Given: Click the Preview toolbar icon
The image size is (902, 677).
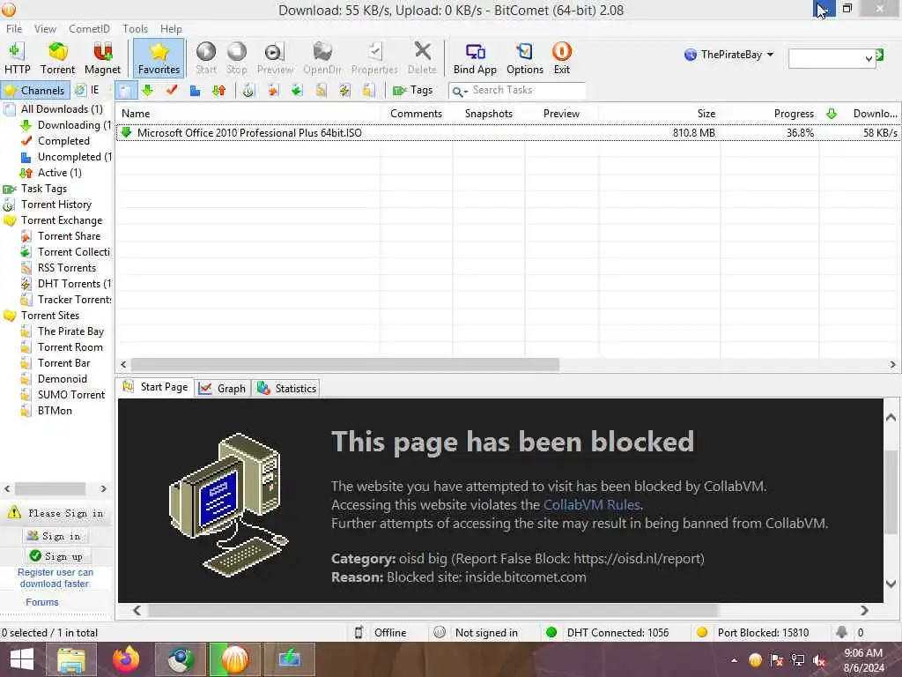Looking at the screenshot, I should 275,57.
